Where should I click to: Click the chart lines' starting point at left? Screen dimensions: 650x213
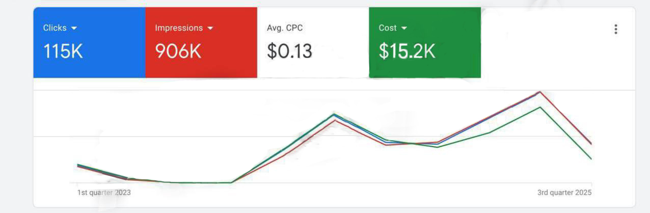78,165
